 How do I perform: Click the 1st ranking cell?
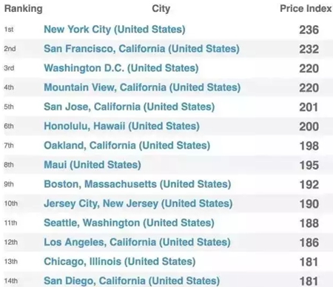click(x=9, y=30)
